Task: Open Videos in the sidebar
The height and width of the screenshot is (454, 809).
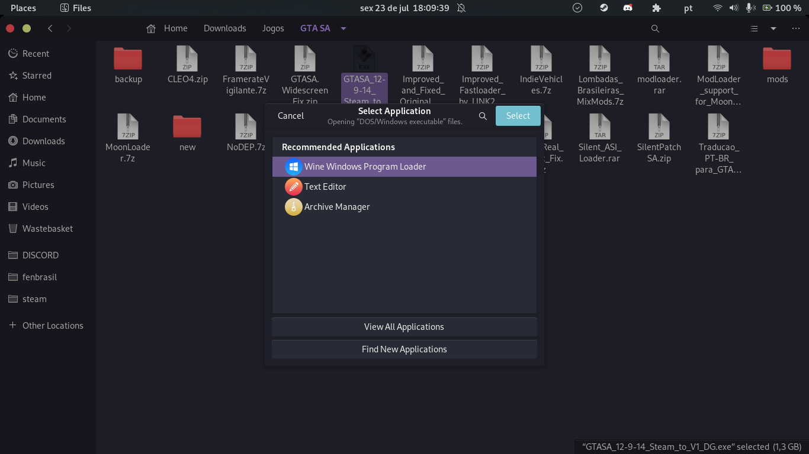Action: click(x=48, y=207)
